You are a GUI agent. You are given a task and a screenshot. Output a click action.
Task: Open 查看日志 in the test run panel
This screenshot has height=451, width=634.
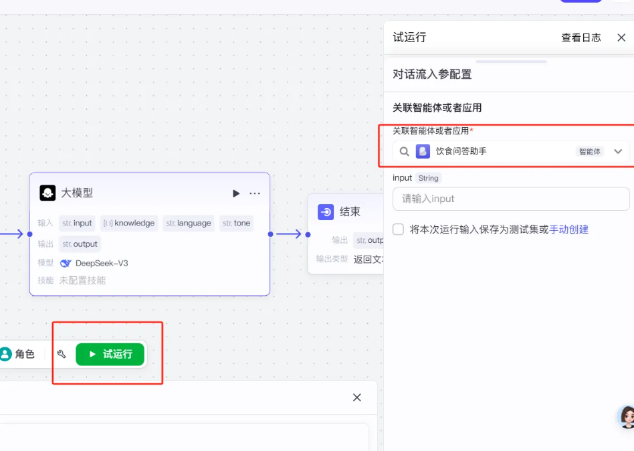[580, 37]
